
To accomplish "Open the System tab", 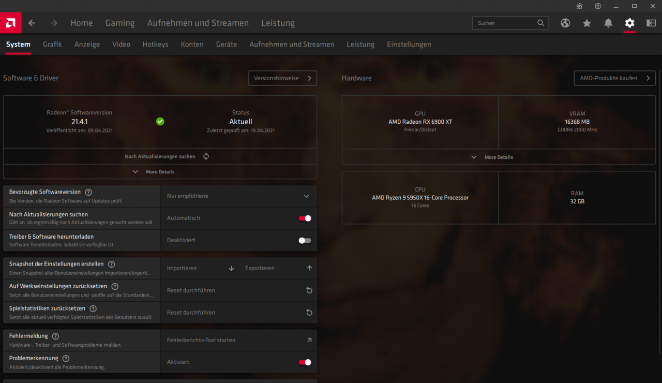I will (18, 45).
